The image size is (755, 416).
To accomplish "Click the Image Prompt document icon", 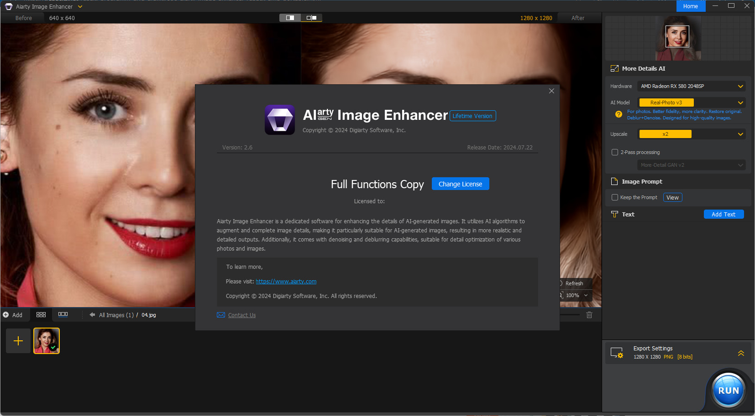I will click(614, 181).
